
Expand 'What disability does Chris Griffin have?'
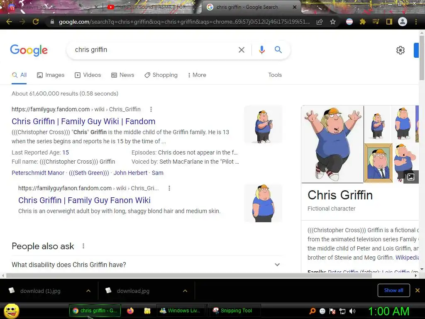147,265
